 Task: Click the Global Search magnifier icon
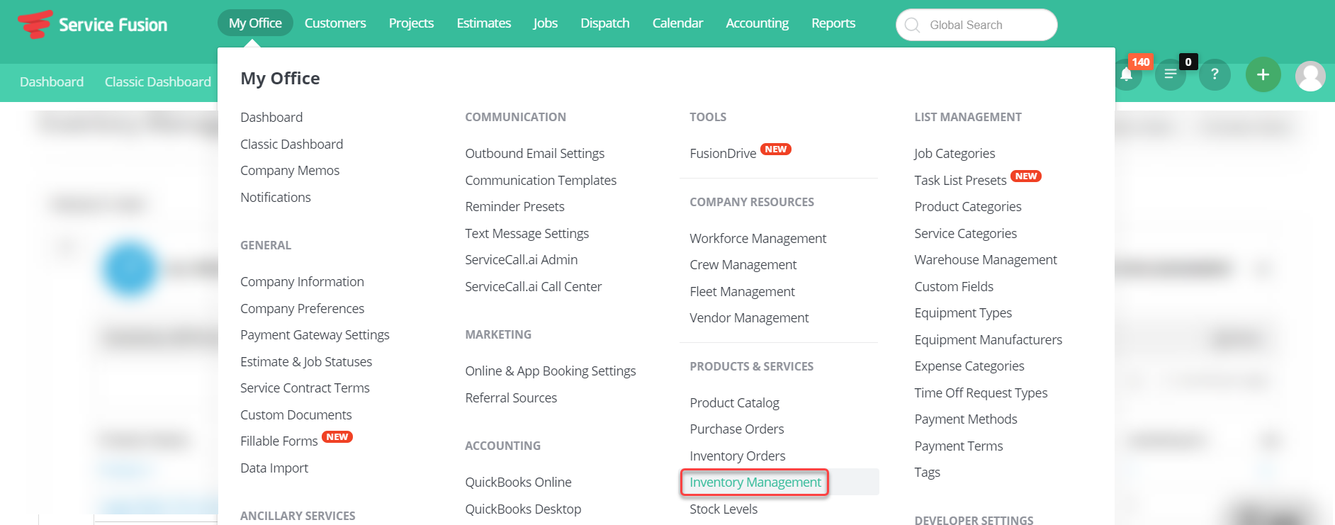(x=913, y=25)
